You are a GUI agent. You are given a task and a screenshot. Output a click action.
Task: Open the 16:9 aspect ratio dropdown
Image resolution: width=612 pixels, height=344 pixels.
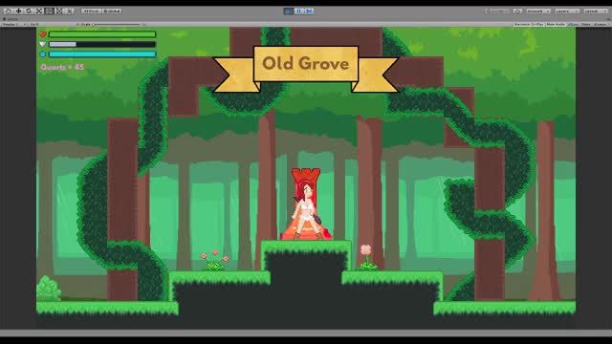tap(32, 24)
